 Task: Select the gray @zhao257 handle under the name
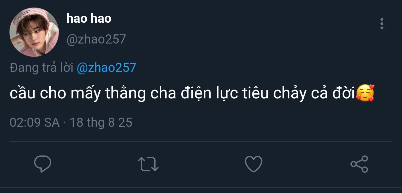coord(96,39)
